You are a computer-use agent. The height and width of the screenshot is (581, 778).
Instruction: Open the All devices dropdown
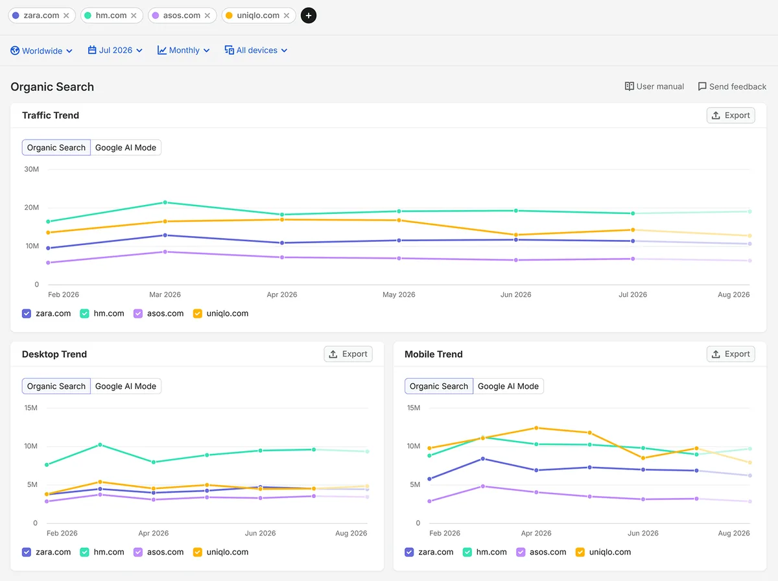click(255, 50)
